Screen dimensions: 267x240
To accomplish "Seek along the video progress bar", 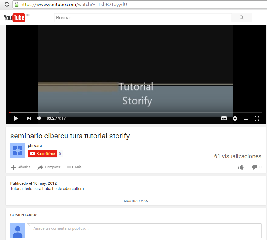I will (136, 112).
